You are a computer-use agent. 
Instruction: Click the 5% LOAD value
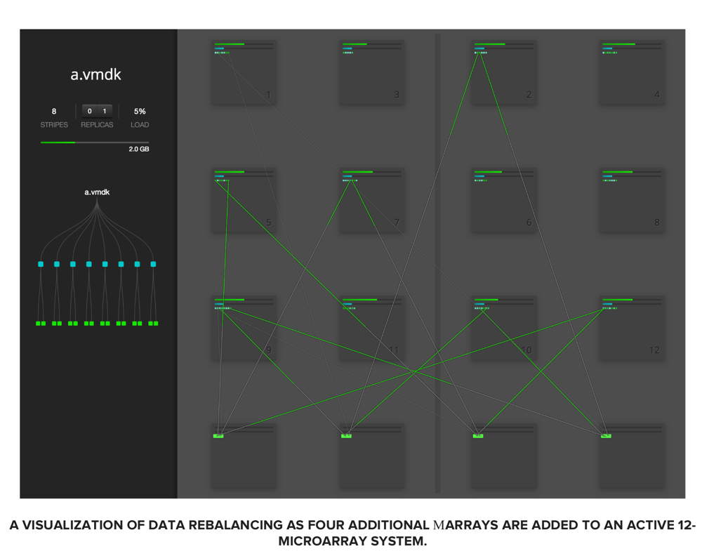(140, 111)
